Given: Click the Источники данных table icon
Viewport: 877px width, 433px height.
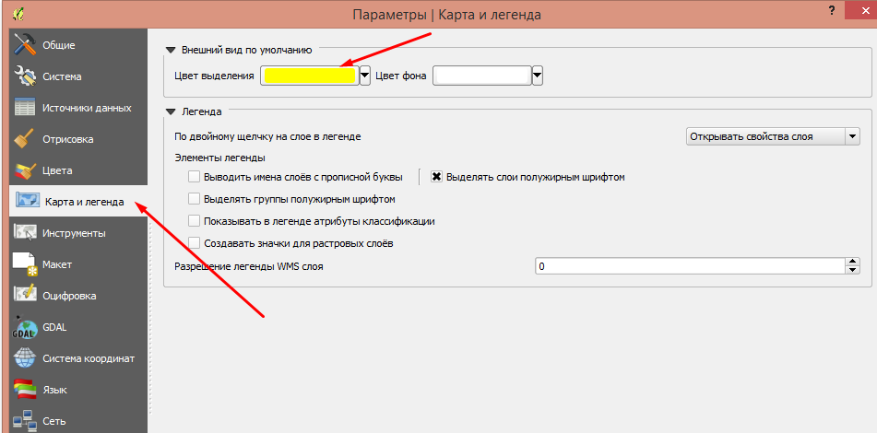Looking at the screenshot, I should click(x=25, y=107).
